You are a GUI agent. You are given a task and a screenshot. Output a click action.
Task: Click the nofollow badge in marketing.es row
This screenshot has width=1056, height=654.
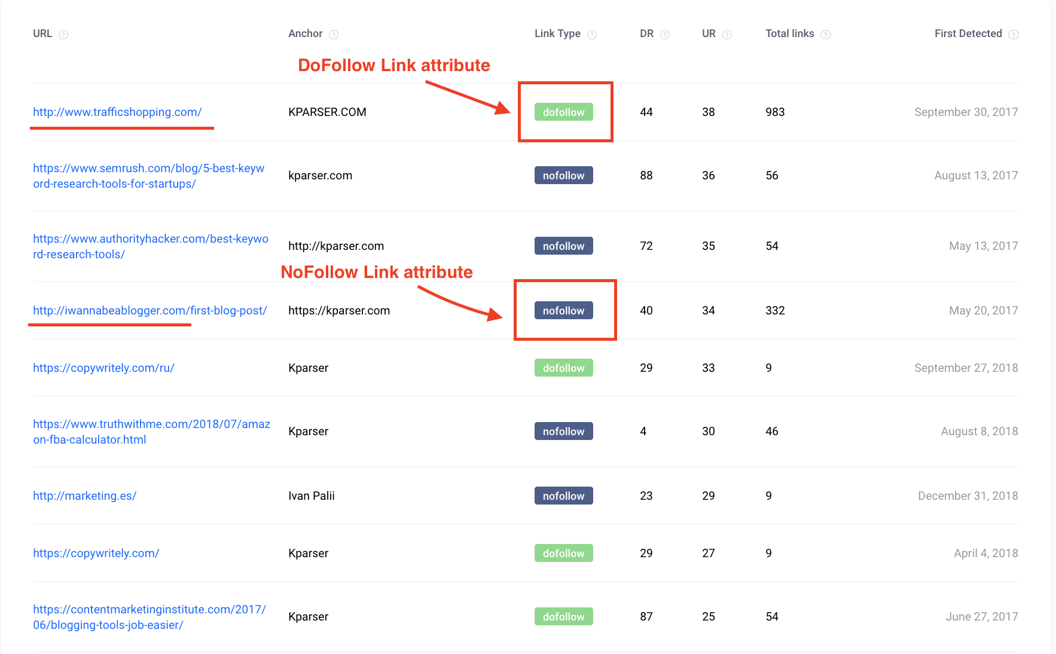point(563,496)
